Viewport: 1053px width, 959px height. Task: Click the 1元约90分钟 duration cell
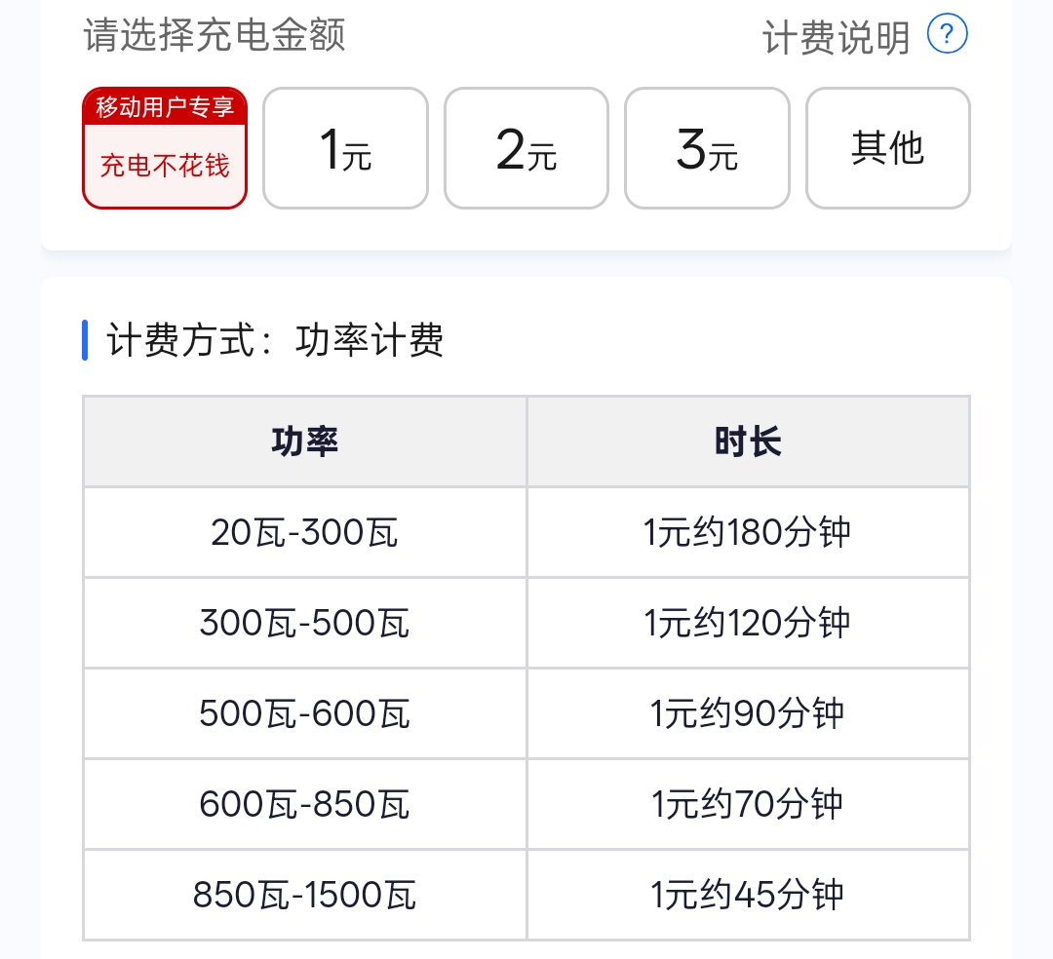click(x=748, y=712)
